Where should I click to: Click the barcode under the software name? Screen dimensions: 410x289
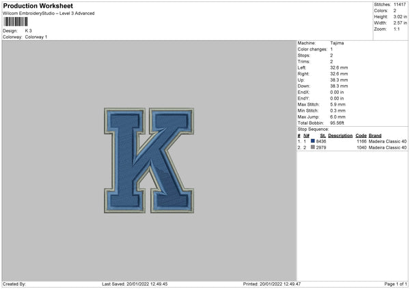coord(16,22)
